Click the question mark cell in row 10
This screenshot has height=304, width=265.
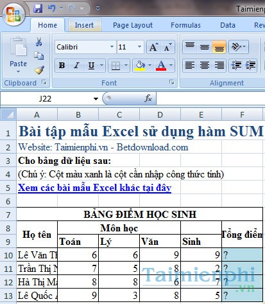pyautogui.click(x=242, y=255)
